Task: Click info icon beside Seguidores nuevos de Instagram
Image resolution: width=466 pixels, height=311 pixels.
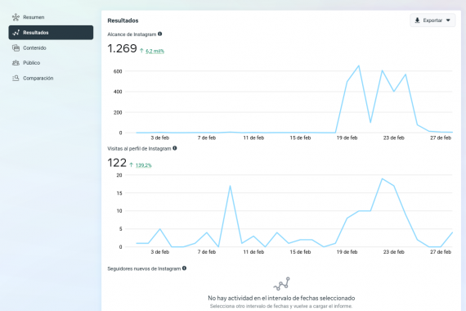Action: (184, 268)
